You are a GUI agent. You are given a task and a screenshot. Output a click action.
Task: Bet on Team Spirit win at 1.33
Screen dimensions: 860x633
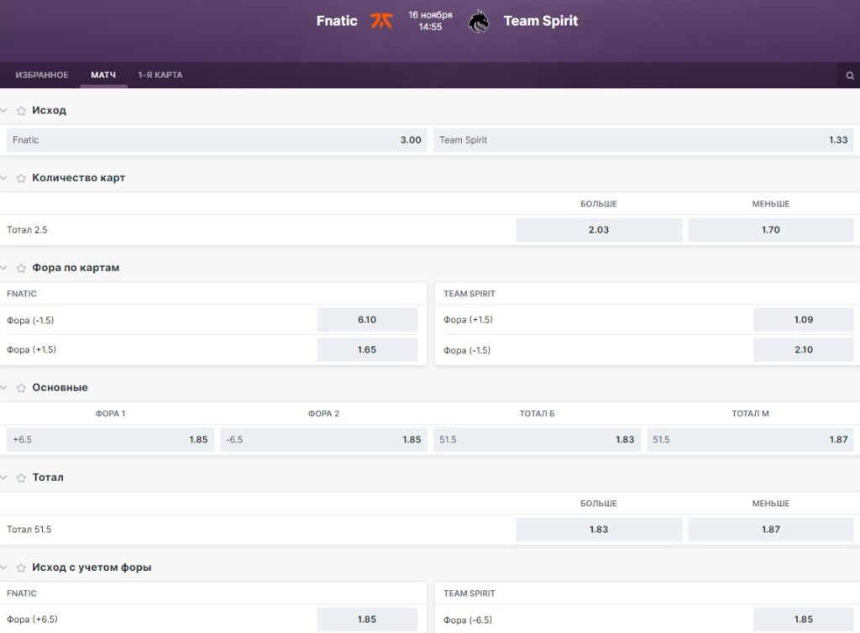coord(643,139)
